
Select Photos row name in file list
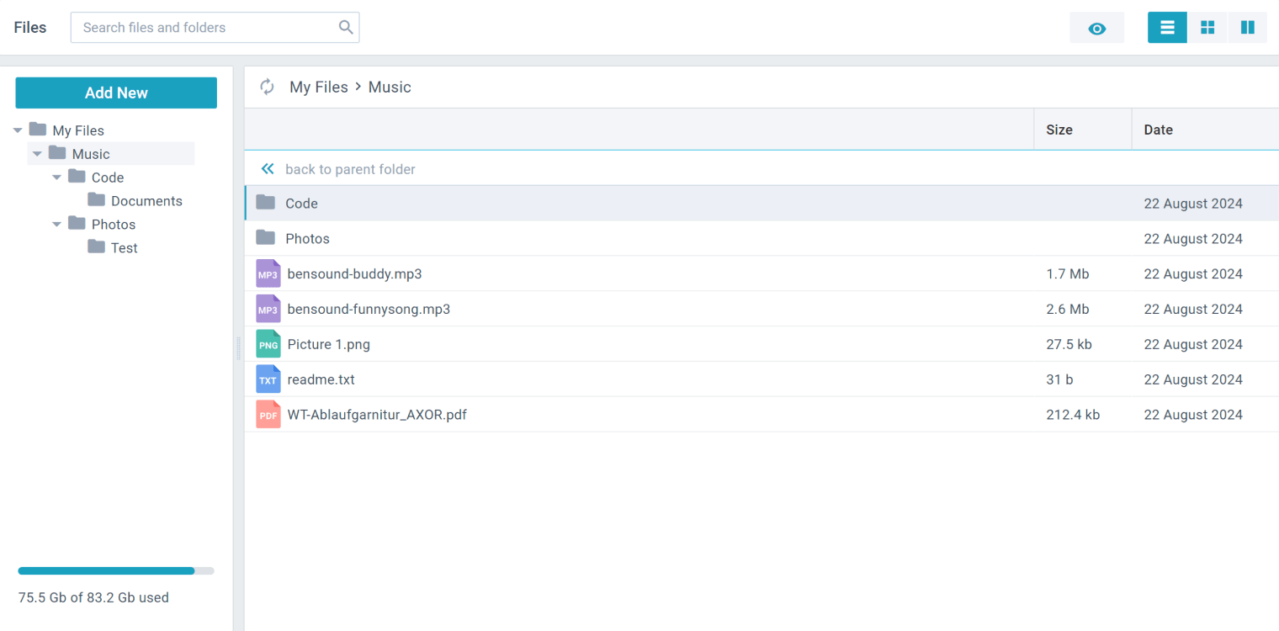pyautogui.click(x=307, y=239)
